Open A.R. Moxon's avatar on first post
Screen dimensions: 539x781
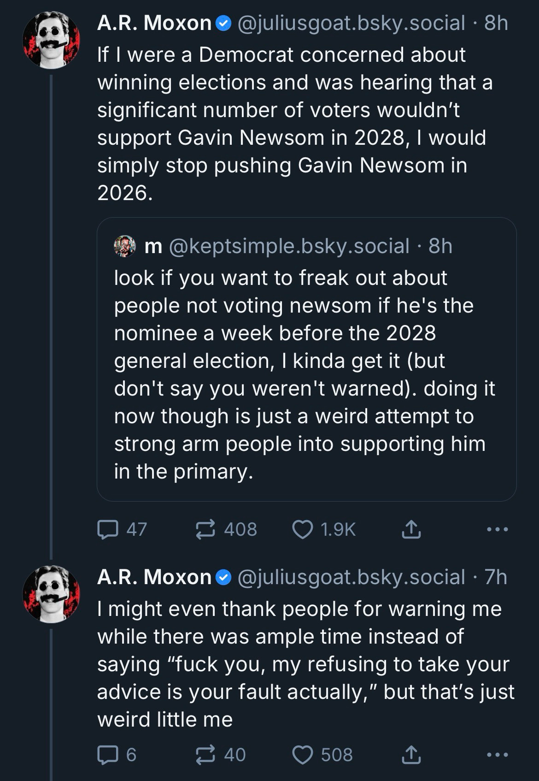pos(51,40)
